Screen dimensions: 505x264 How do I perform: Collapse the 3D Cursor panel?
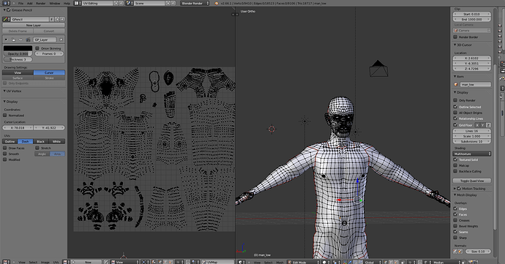point(454,45)
